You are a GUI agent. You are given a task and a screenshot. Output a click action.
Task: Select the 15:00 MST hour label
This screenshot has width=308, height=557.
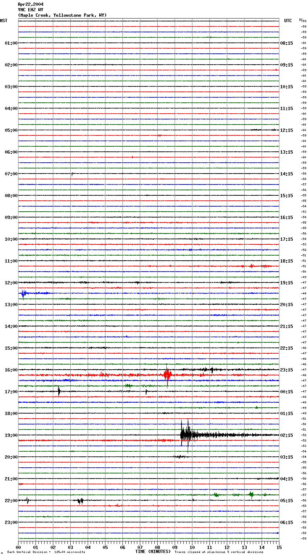click(x=11, y=348)
